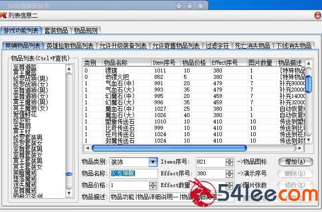This screenshot has width=322, height=212.
Task: Select the 比奇传送石 row
Action: 194,128
